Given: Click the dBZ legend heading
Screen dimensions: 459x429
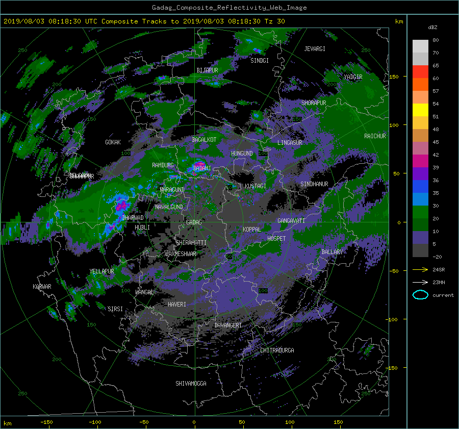Looking at the screenshot, I should tap(432, 28).
